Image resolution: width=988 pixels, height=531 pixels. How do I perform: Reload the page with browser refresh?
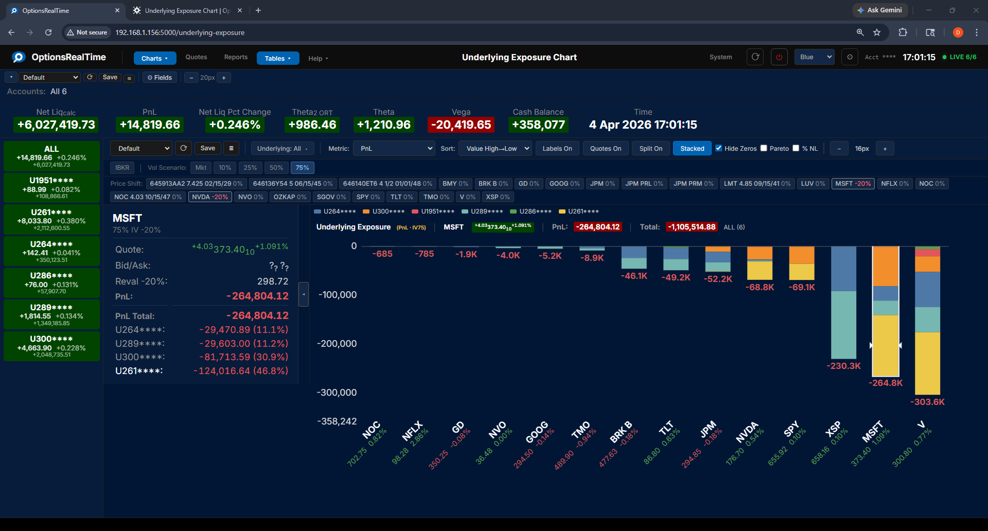pos(48,32)
